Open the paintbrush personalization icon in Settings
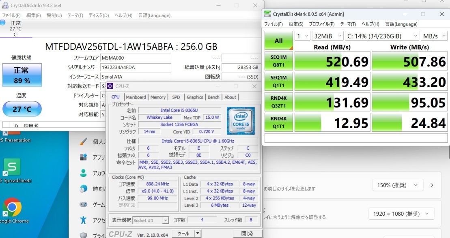This screenshot has height=238, width=450. pyautogui.click(x=83, y=142)
